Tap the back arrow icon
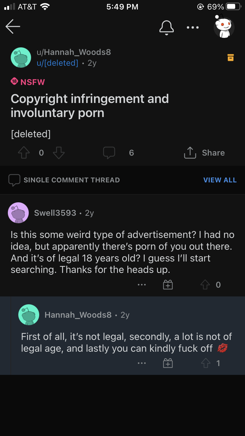Screen dimensions: 245x436 (x=13, y=27)
